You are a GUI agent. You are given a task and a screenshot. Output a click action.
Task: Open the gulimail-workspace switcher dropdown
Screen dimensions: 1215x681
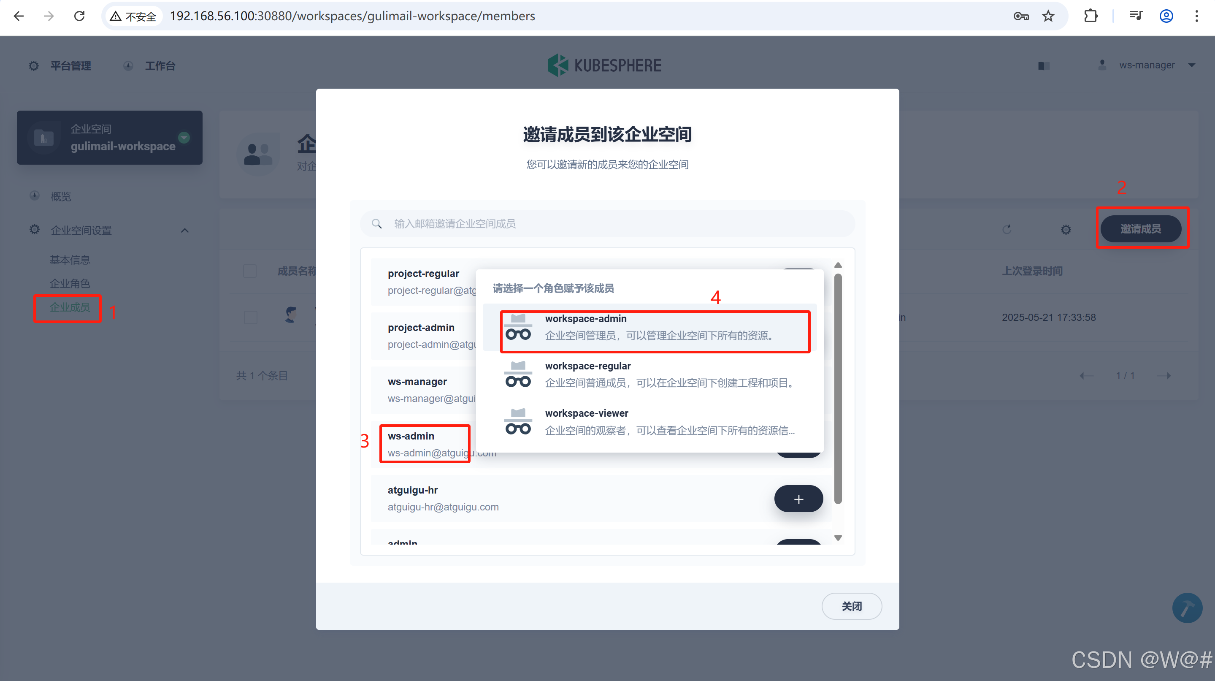point(184,137)
